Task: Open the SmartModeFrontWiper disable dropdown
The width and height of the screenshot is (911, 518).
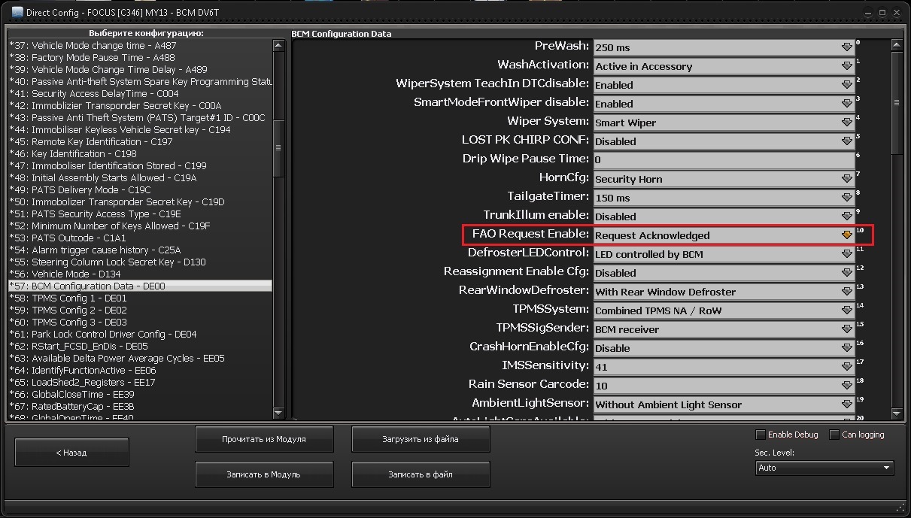Action: point(724,104)
